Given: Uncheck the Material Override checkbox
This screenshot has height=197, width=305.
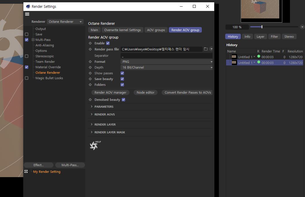Looking at the screenshot, I should pos(27,67).
